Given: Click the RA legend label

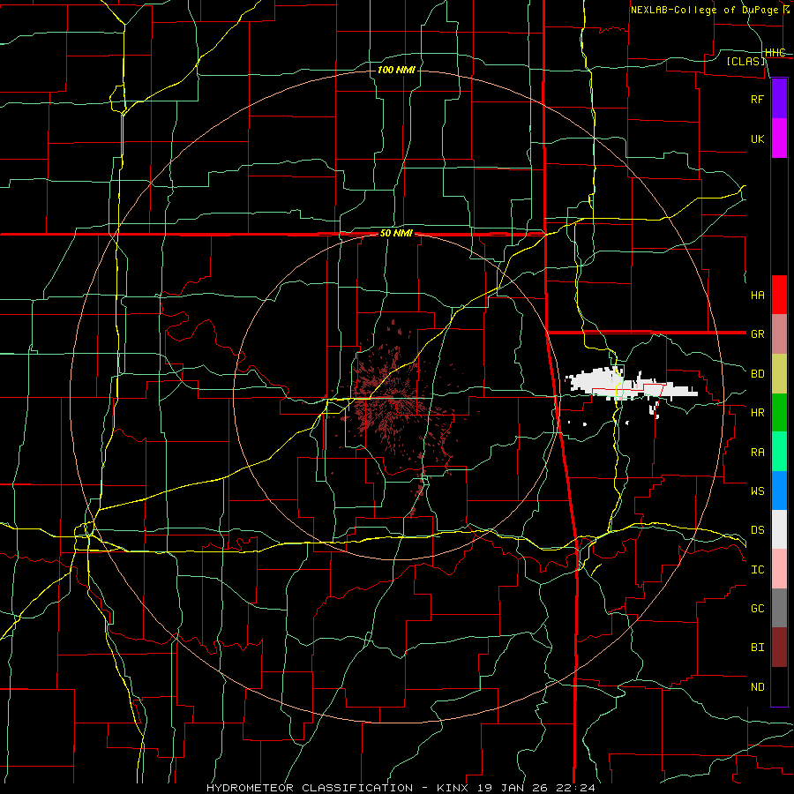Looking at the screenshot, I should pyautogui.click(x=758, y=452).
